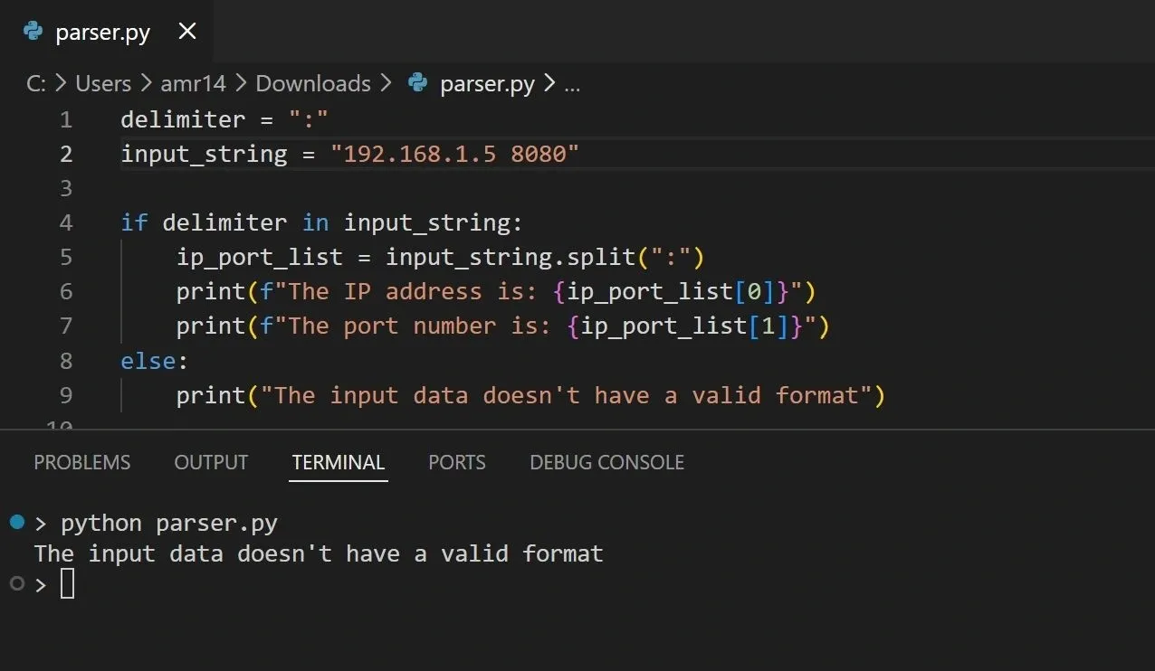
Task: Open the amr14 breadcrumb item
Action: click(193, 82)
